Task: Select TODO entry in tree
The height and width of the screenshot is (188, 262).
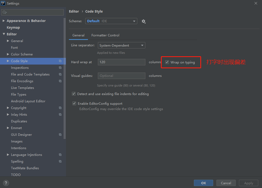Action: tap(16, 175)
